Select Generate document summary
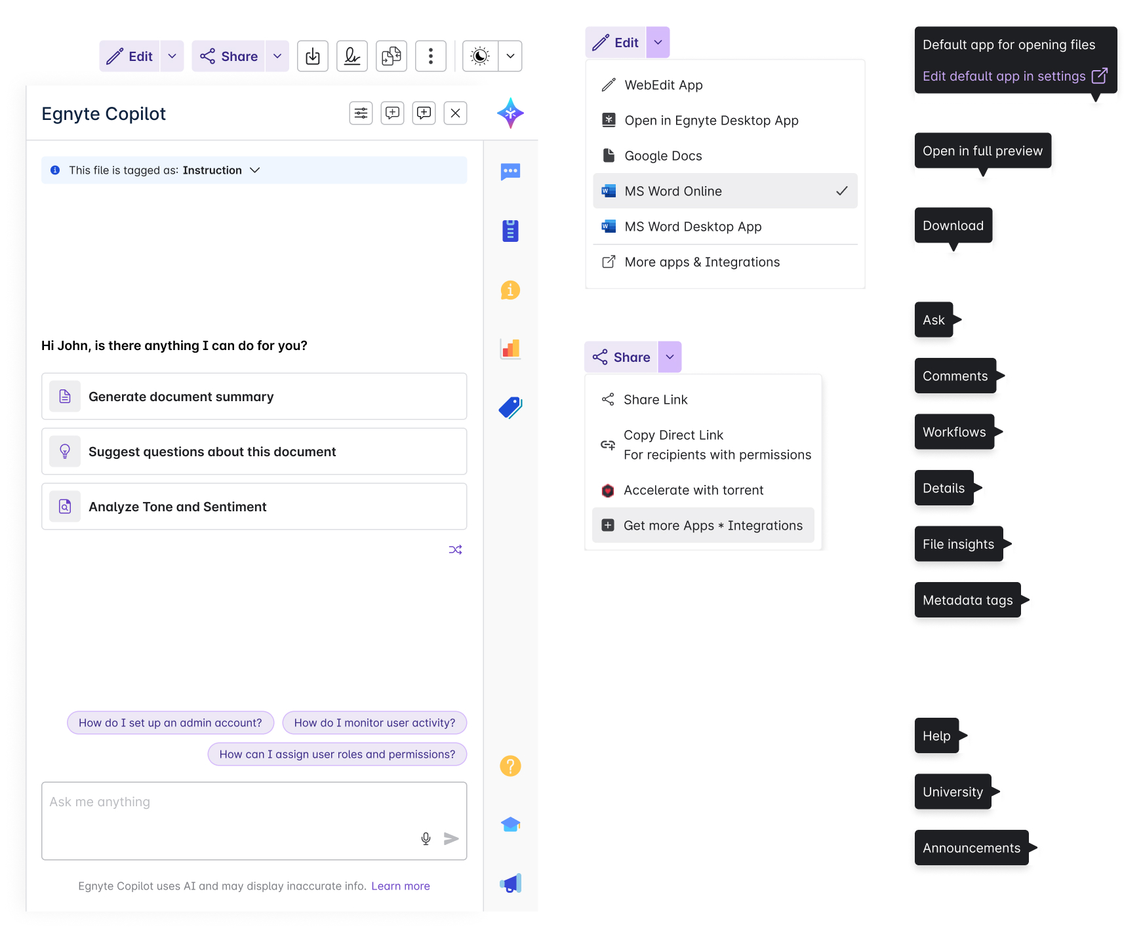 click(x=254, y=397)
